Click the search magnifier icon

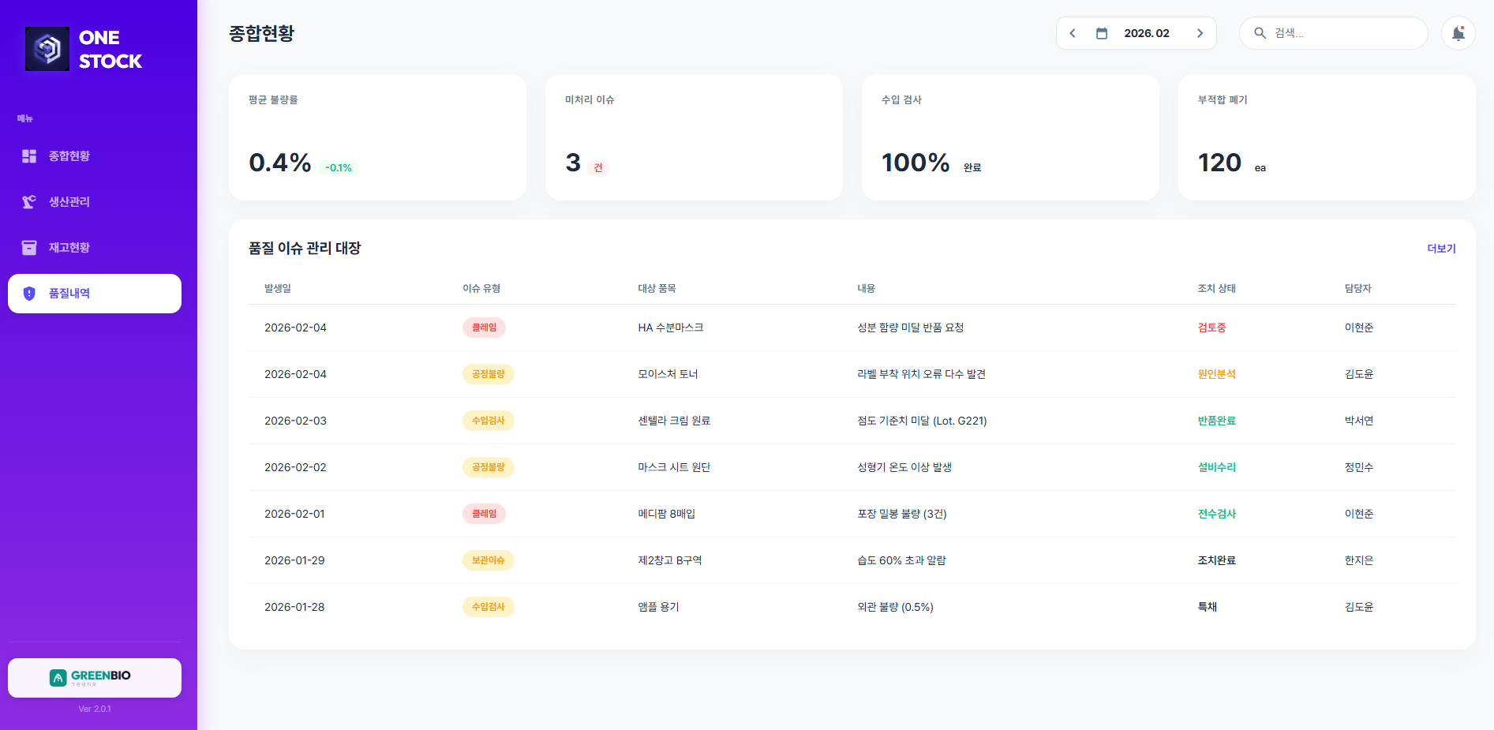pos(1260,33)
